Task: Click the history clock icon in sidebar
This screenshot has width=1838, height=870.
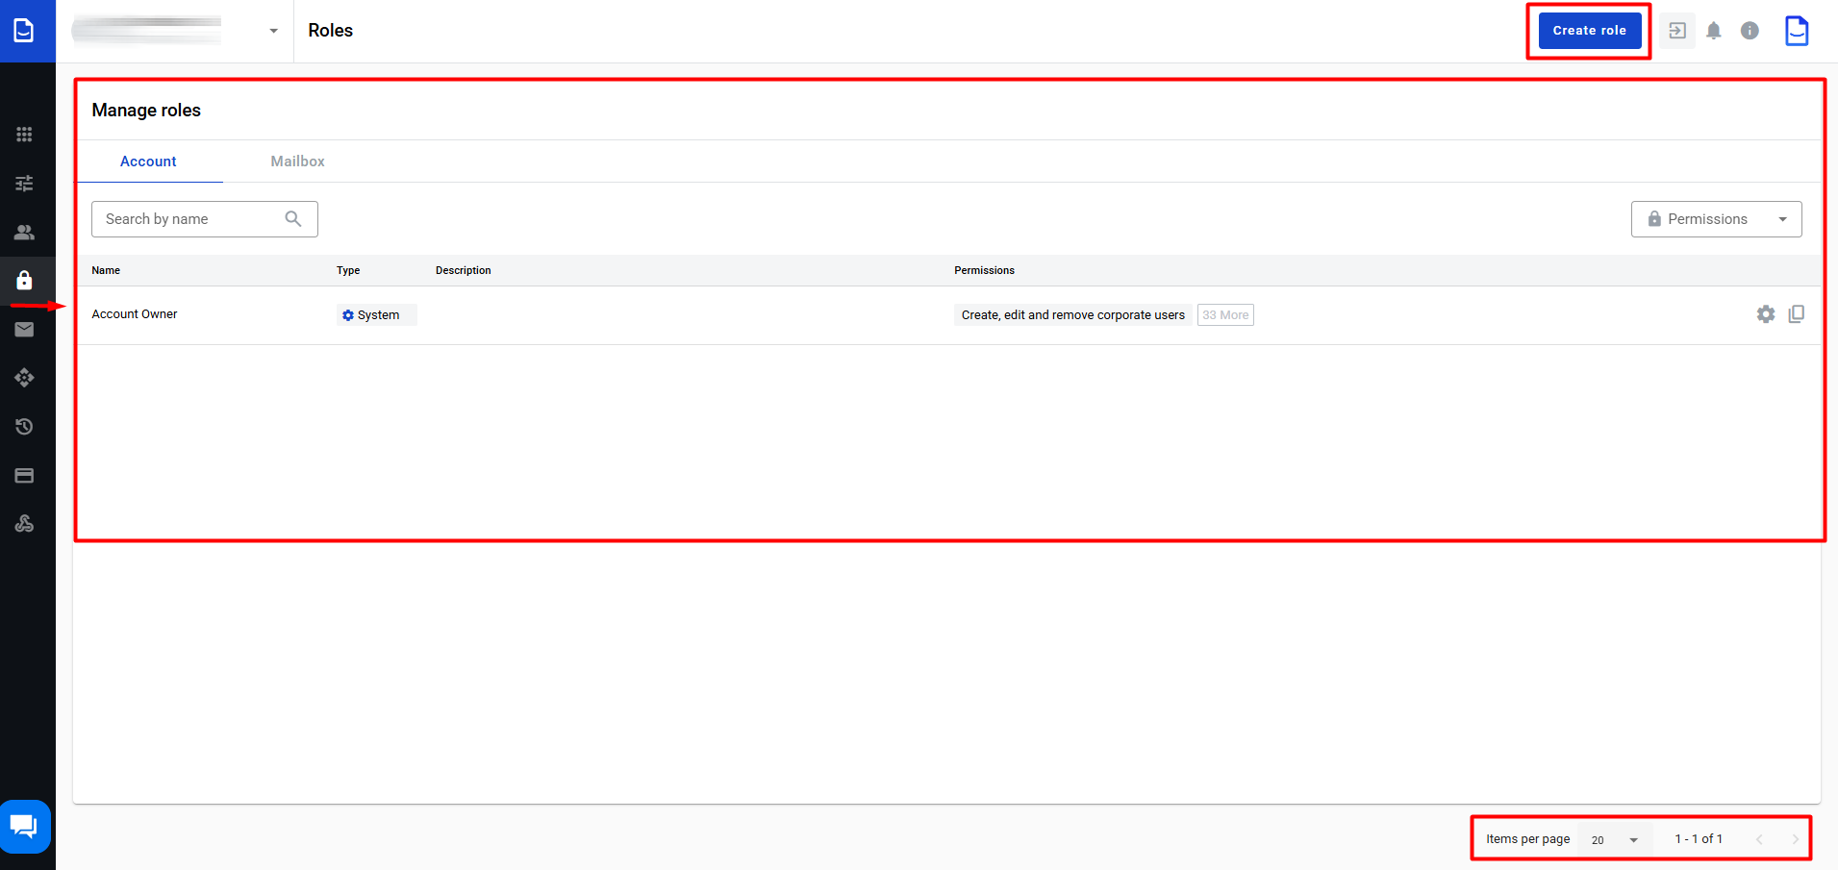Action: pyautogui.click(x=24, y=427)
